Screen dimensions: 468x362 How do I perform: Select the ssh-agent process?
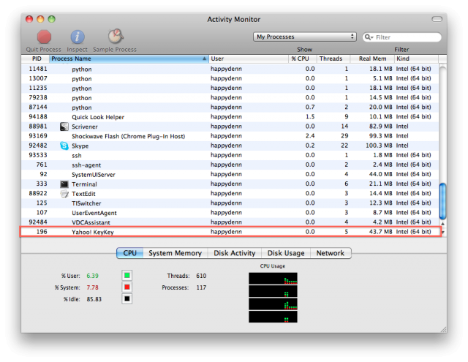click(230, 165)
